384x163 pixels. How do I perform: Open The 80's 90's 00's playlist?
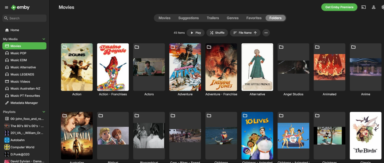[24, 126]
